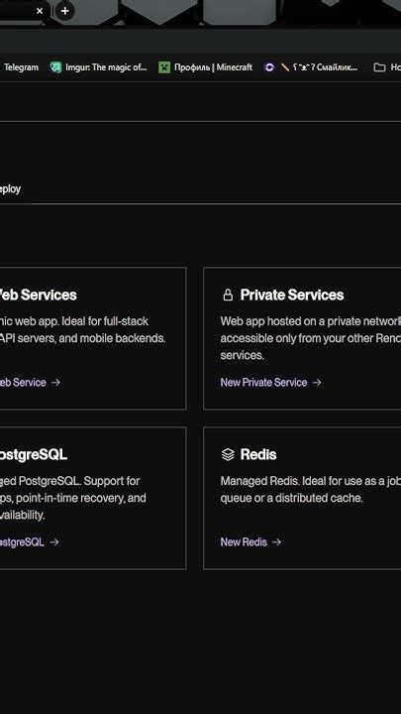Screen dimensions: 401x714
Task: Click the stacked layers Redis icon
Action: tap(228, 454)
